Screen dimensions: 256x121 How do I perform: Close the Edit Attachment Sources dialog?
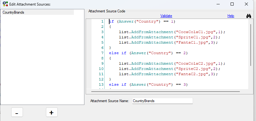click(246, 4)
